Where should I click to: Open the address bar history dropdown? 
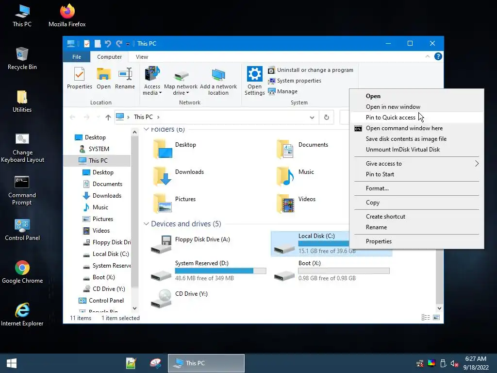pos(312,118)
